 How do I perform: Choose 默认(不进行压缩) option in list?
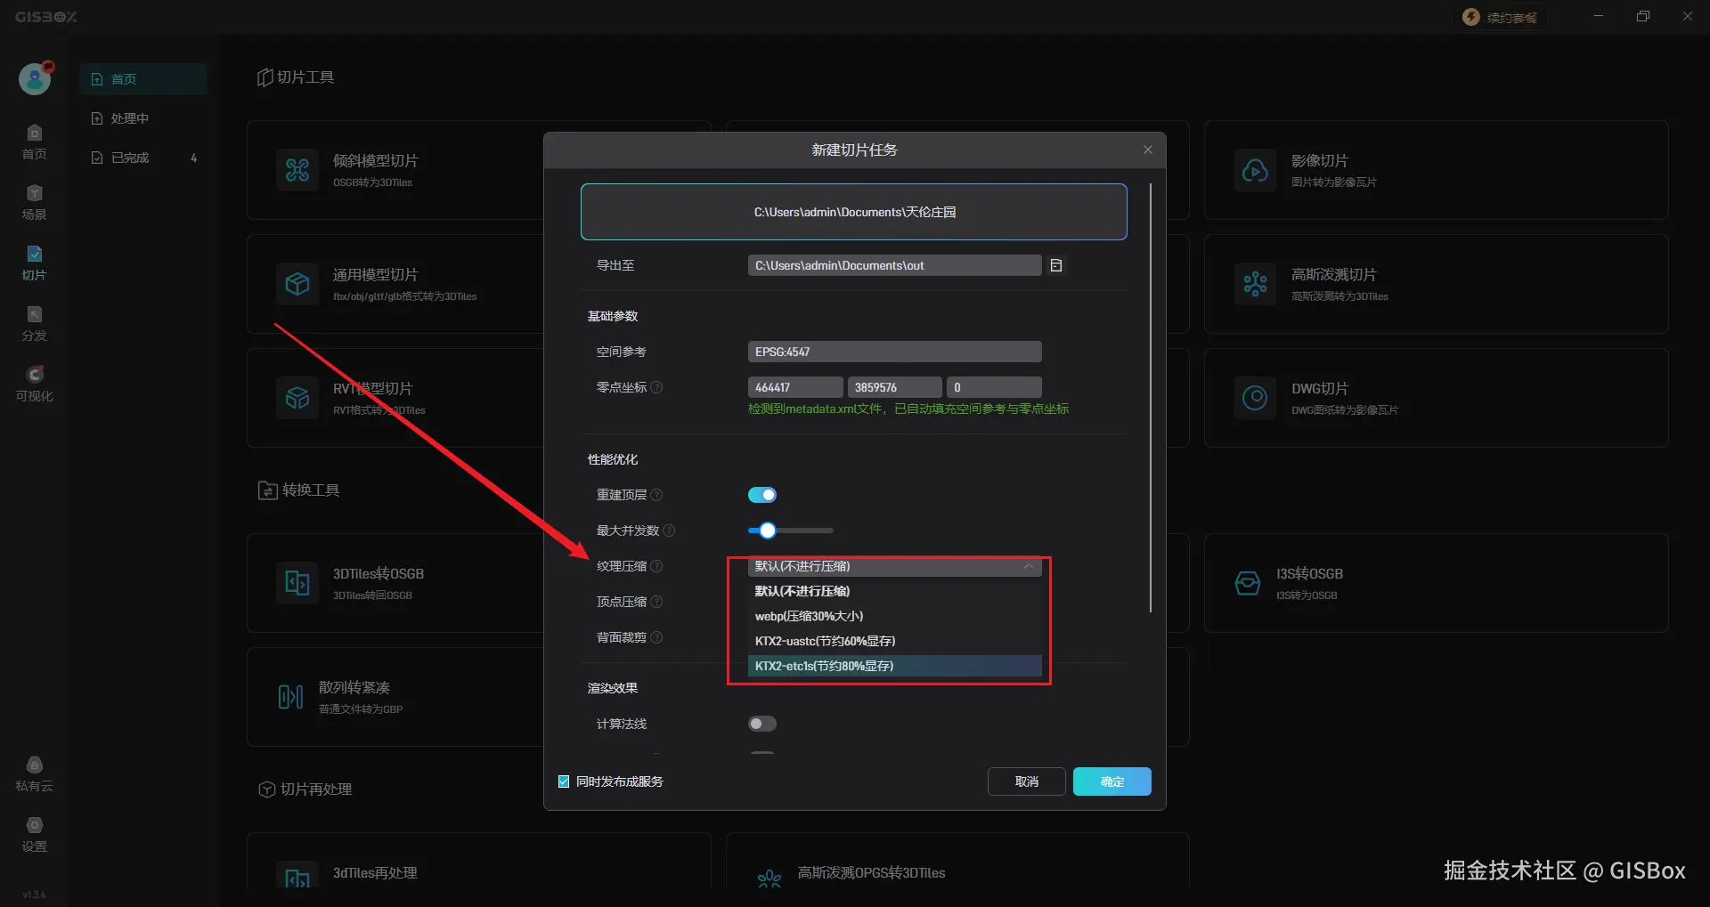click(x=895, y=591)
